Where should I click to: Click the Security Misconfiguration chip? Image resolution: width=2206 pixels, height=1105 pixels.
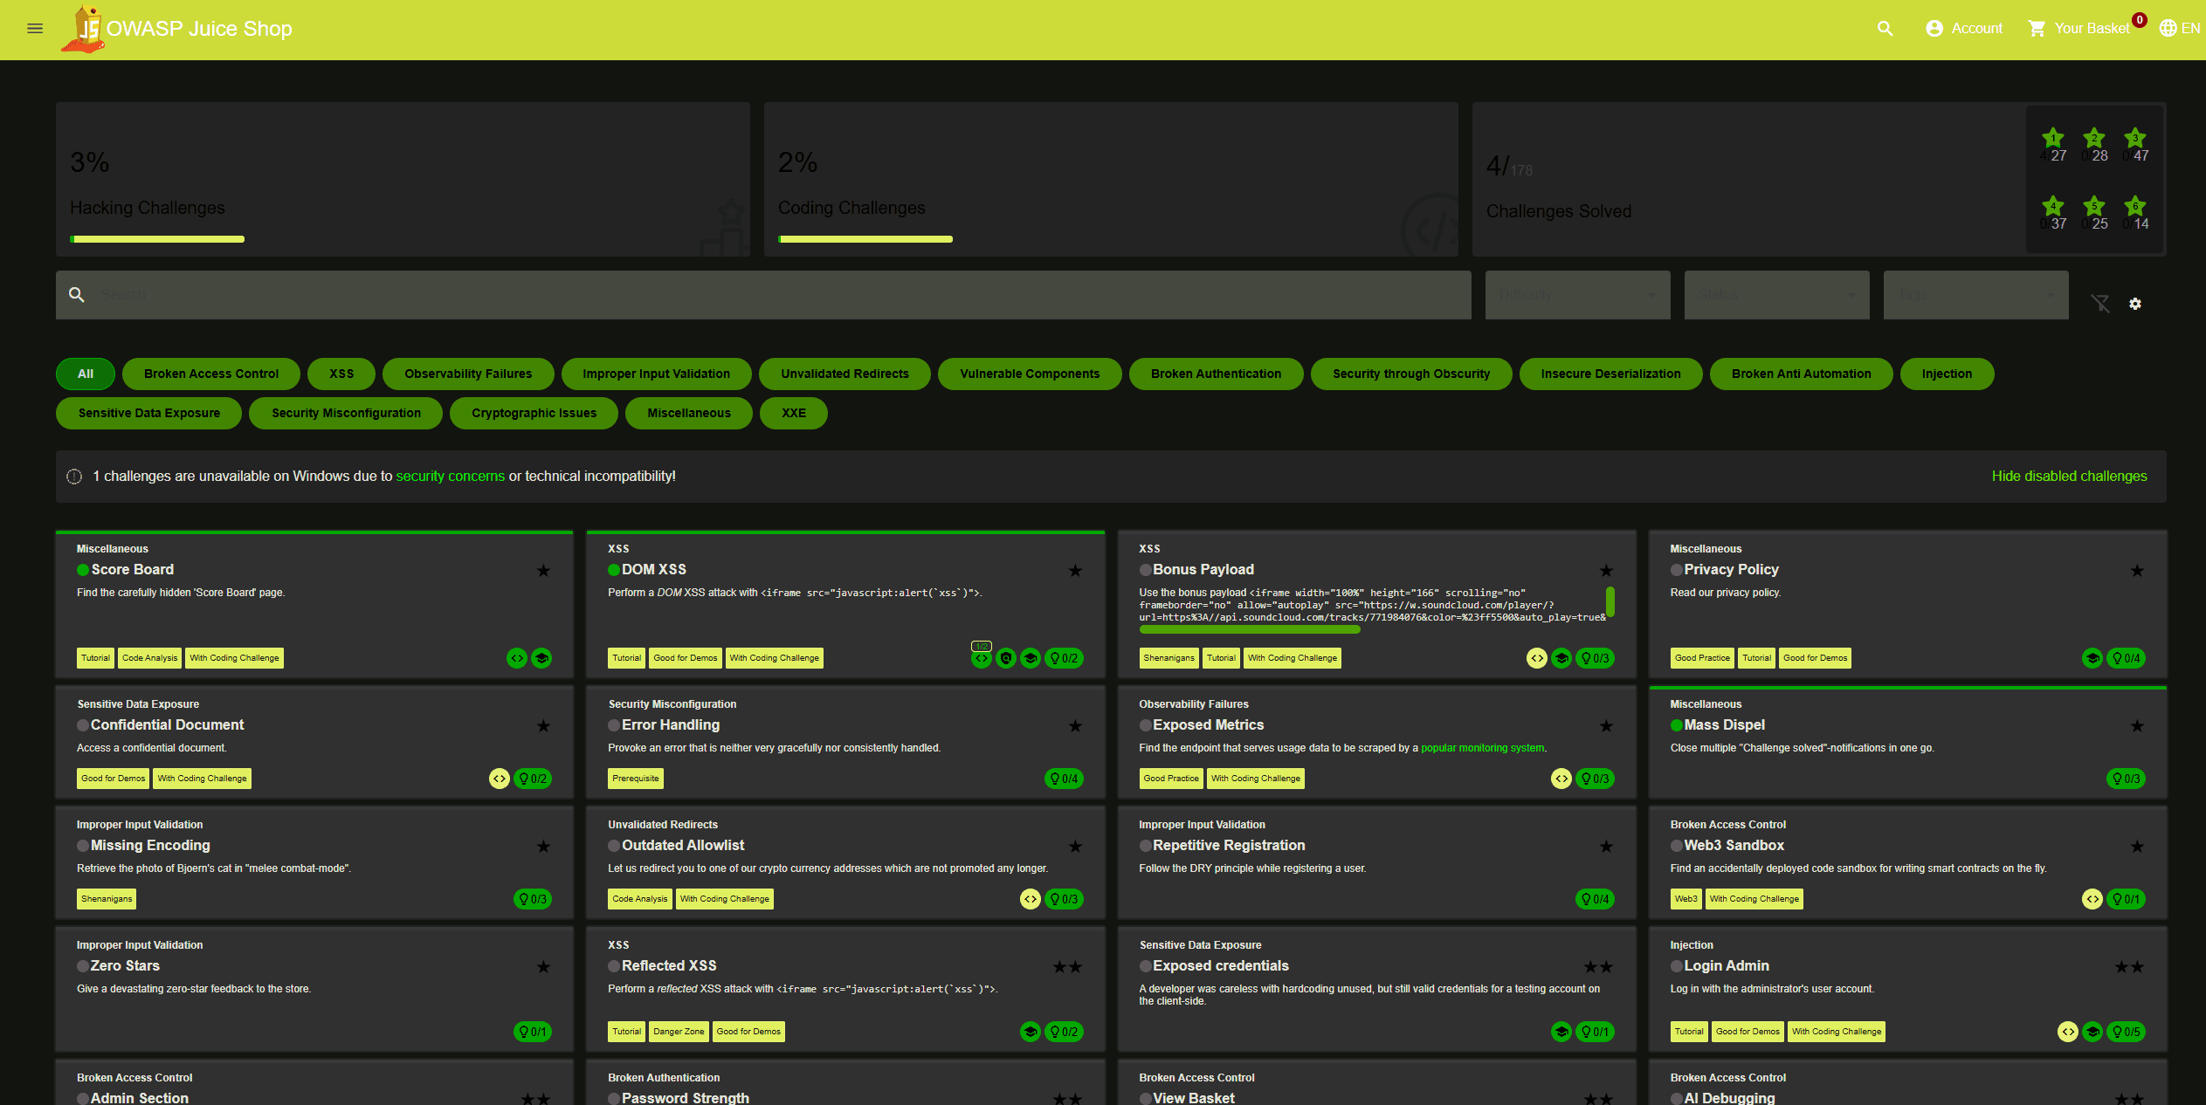coord(346,413)
